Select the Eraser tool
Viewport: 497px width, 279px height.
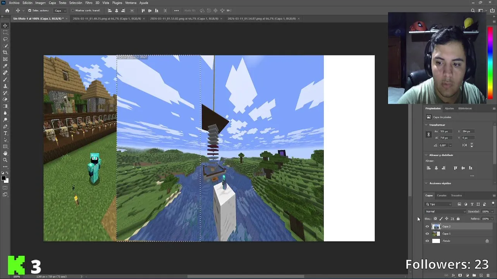[x=5, y=99]
